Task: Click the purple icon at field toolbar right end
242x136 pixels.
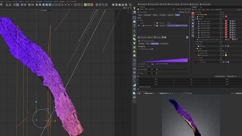Action: [x=187, y=37]
